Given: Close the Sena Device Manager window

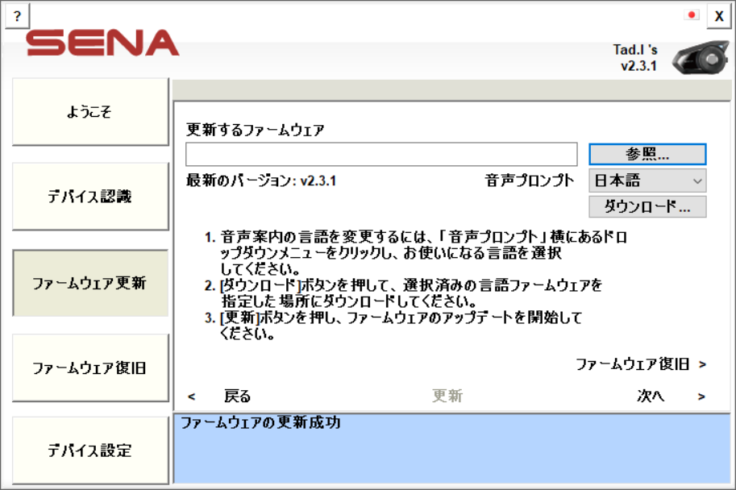Looking at the screenshot, I should (718, 16).
